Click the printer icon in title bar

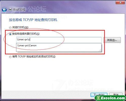click(10, 10)
